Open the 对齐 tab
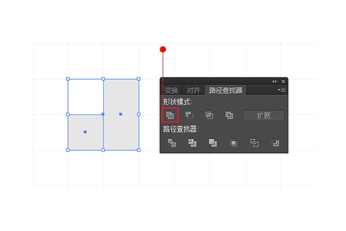Image resolution: width=346 pixels, height=231 pixels. (193, 90)
